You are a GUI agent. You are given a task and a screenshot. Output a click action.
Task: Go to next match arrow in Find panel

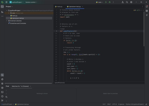pyautogui.click(x=6, y=94)
